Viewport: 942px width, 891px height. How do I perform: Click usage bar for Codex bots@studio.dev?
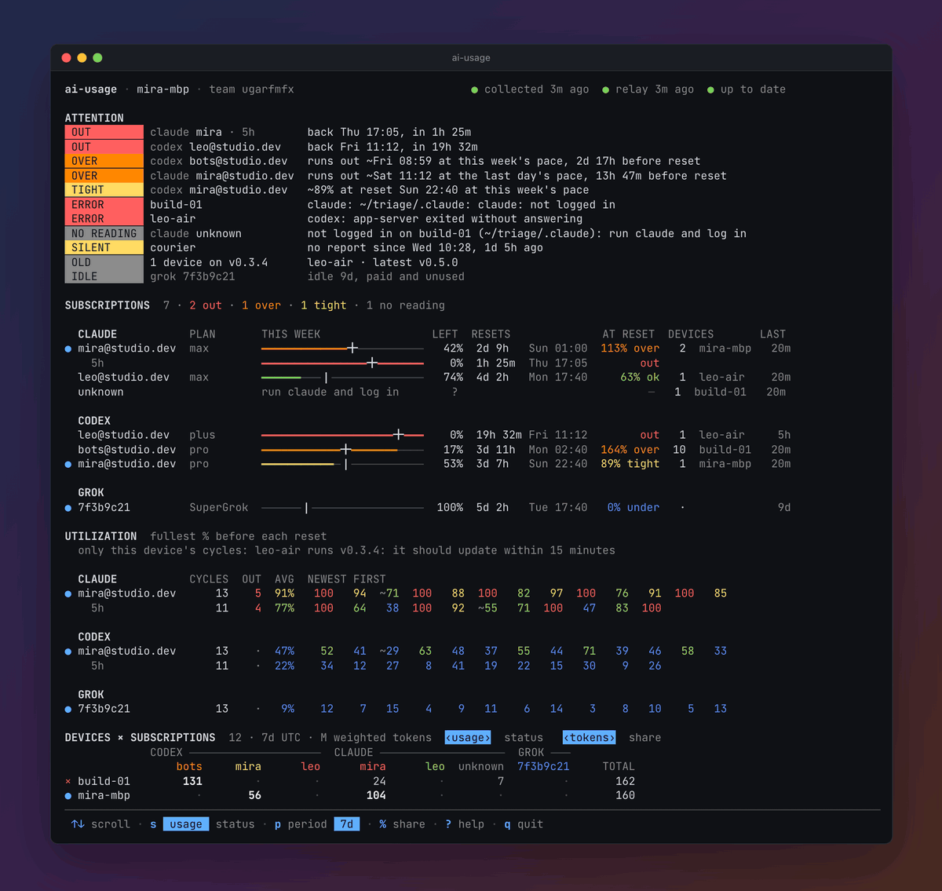(x=342, y=450)
